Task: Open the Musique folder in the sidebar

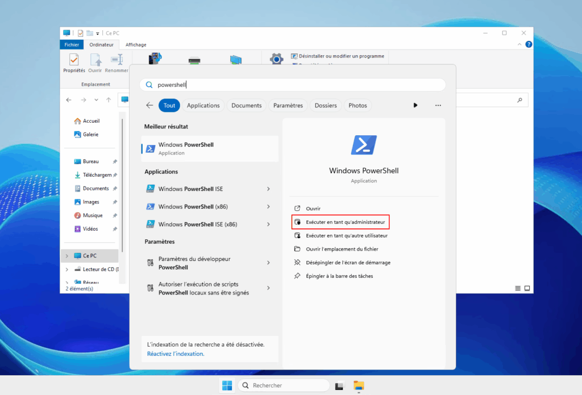Action: pos(94,215)
